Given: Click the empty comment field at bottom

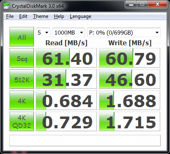Looking at the screenshot, I should (x=85, y=141).
